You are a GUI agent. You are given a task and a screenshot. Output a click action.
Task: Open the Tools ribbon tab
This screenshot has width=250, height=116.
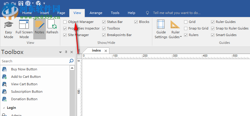point(115,13)
